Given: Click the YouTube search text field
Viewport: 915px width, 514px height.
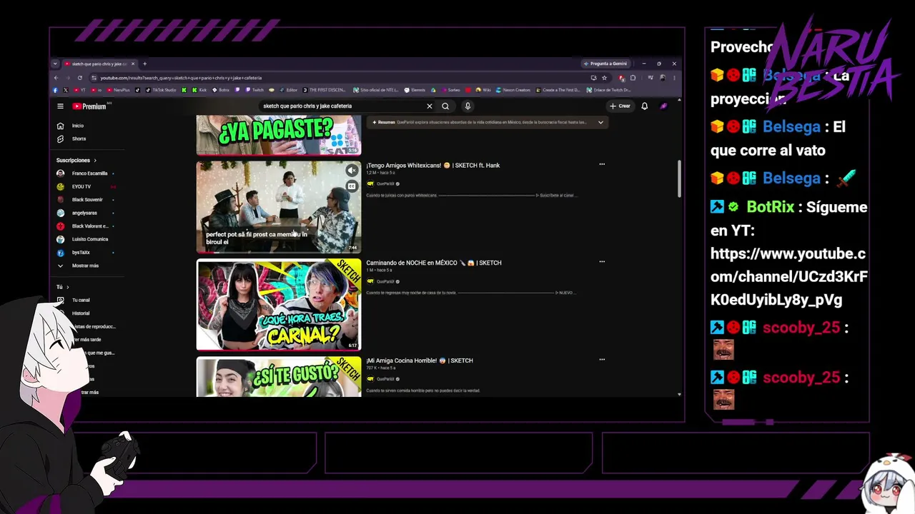Looking at the screenshot, I should pos(343,106).
